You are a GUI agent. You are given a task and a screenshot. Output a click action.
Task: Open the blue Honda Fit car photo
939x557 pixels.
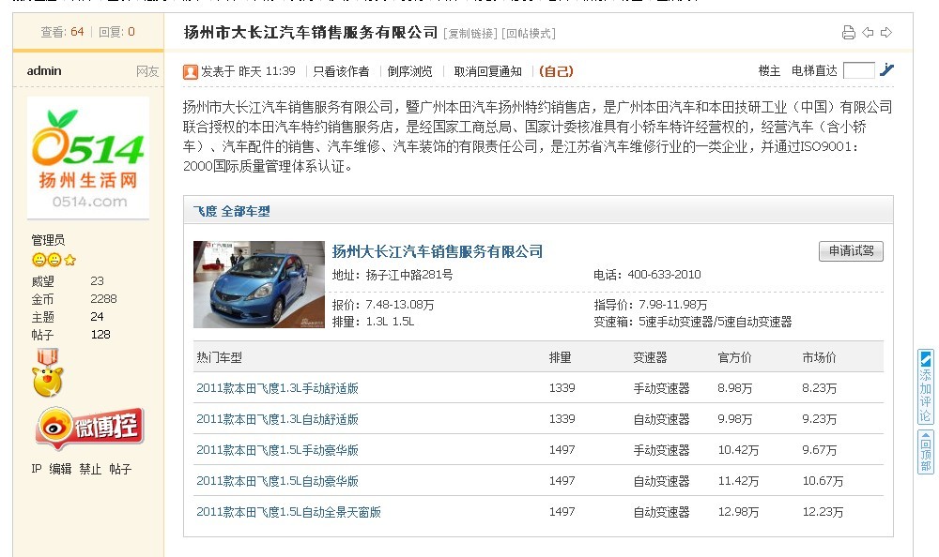tap(259, 284)
